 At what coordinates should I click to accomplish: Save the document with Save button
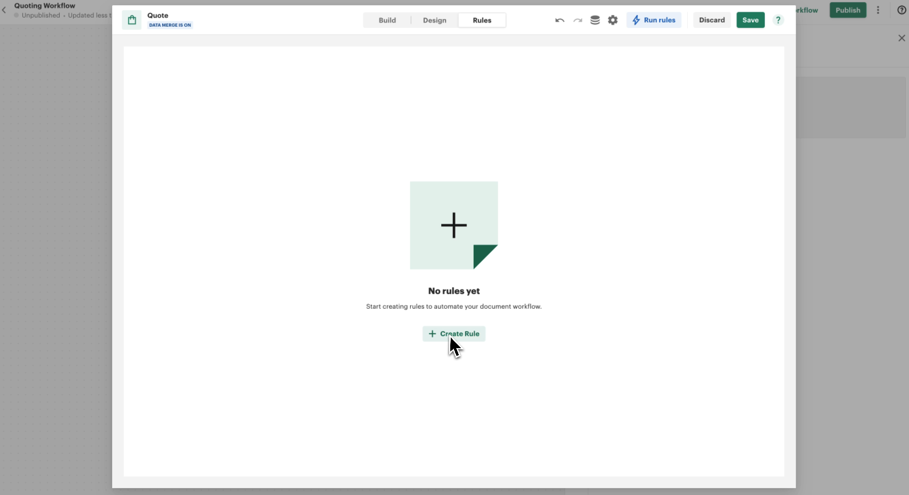pyautogui.click(x=750, y=20)
